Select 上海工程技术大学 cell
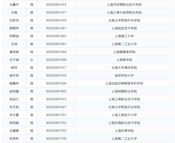This screenshot has width=175, height=143. click(124, 115)
